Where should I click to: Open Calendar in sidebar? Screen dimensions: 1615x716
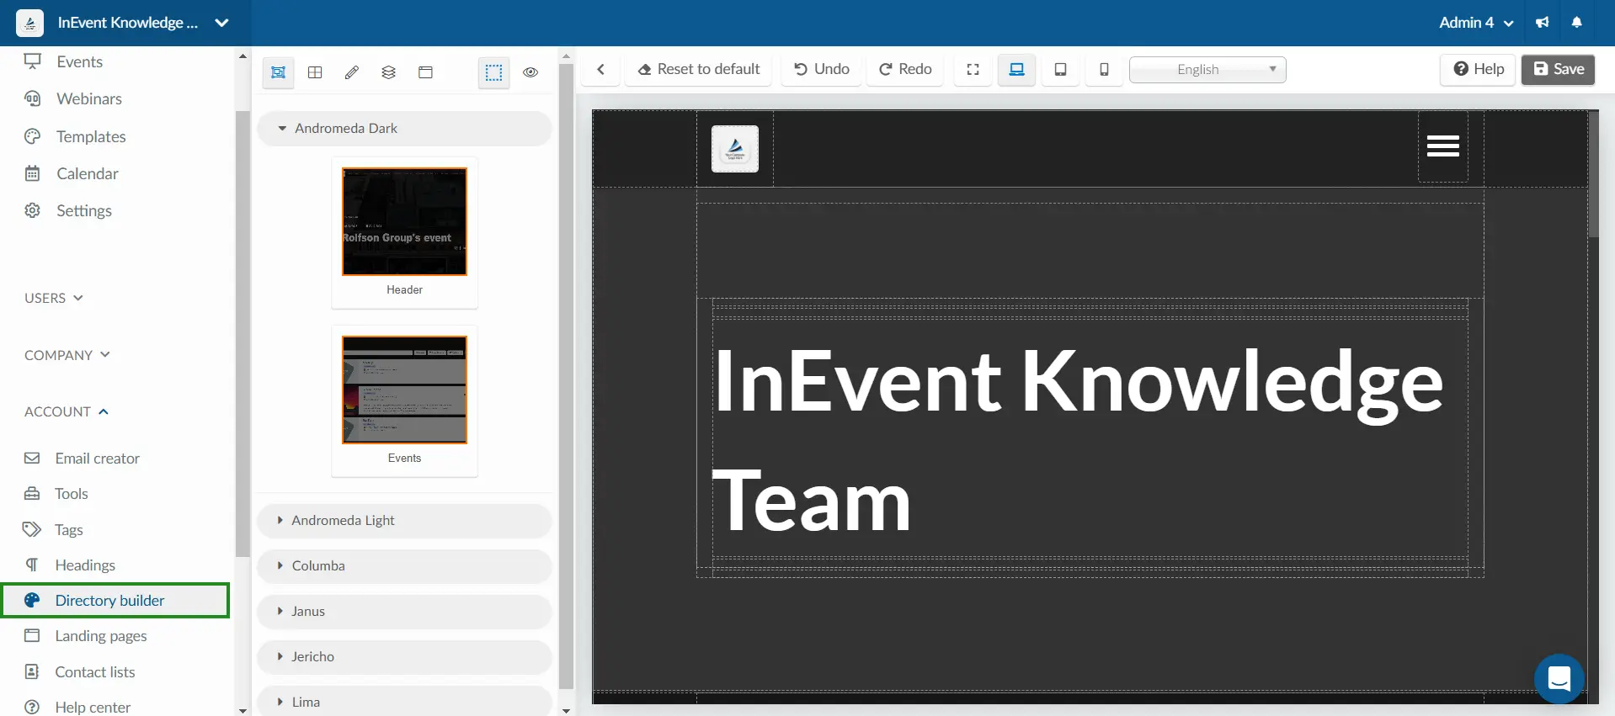88,173
